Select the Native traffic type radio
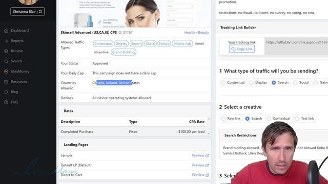 coord(316,83)
